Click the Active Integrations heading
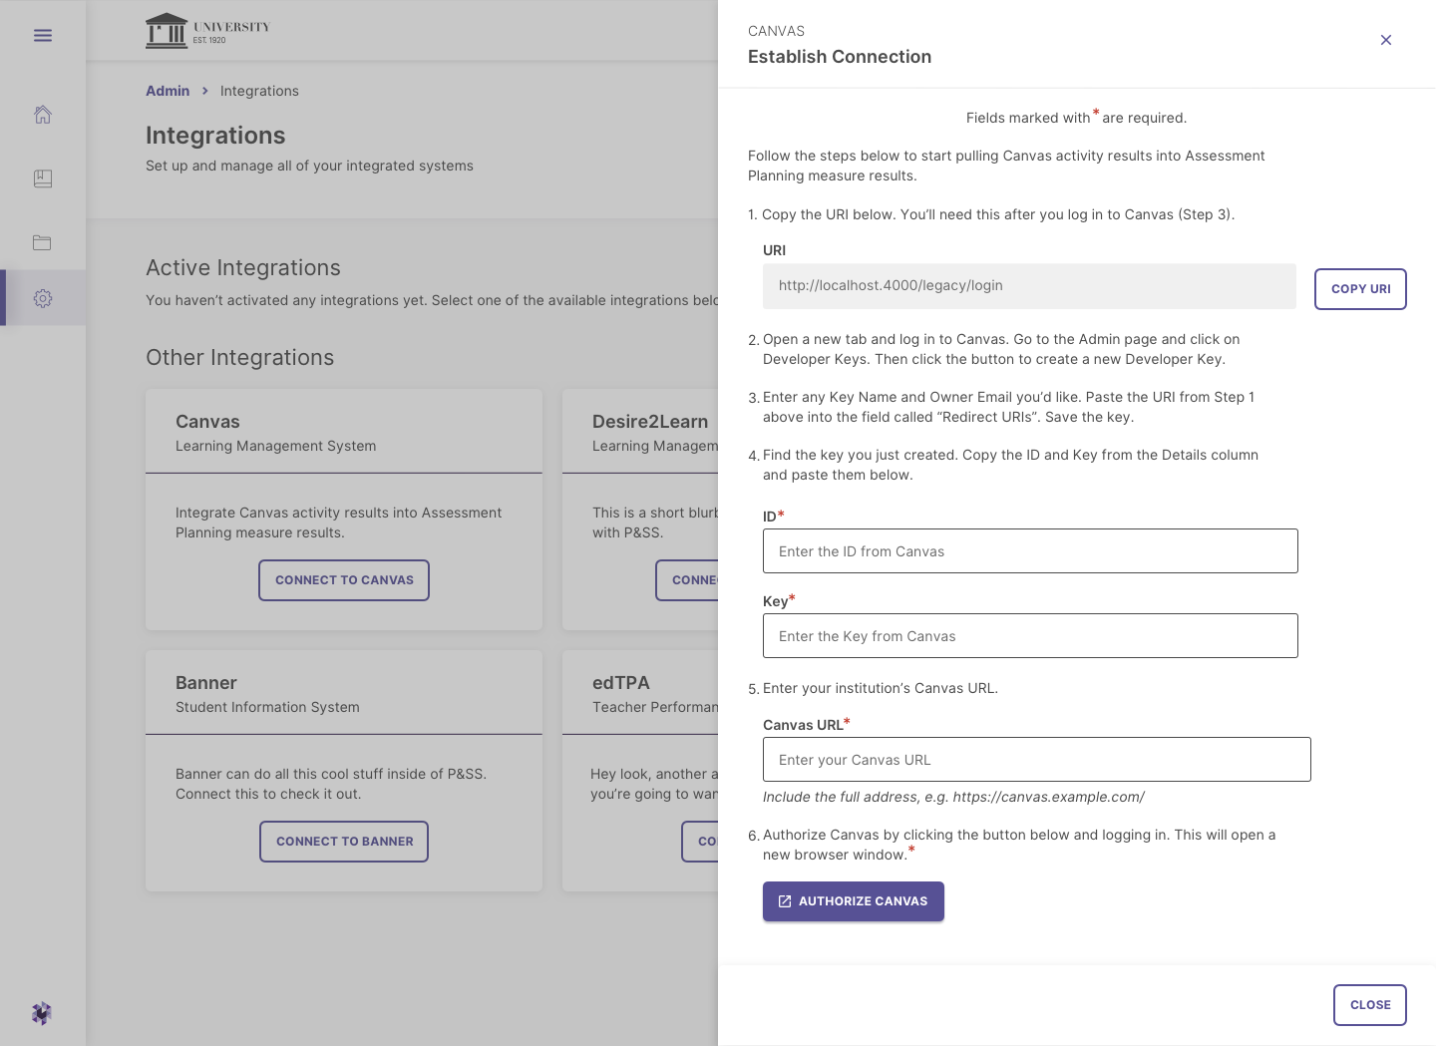Image resolution: width=1436 pixels, height=1046 pixels. pos(243,268)
